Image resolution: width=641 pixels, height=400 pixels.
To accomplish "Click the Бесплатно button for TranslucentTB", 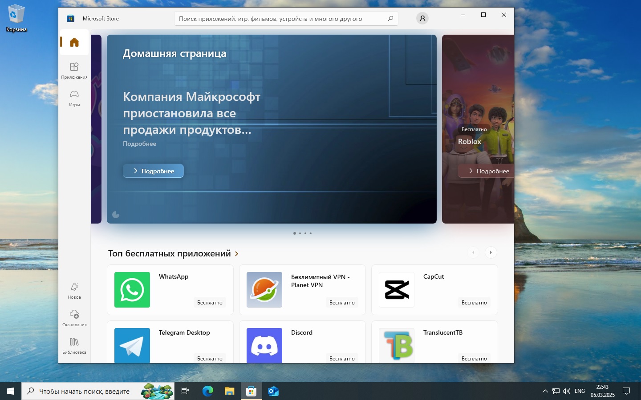I will coord(474,358).
